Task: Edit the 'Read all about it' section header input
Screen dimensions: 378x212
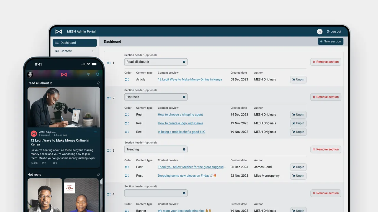Action: click(156, 62)
